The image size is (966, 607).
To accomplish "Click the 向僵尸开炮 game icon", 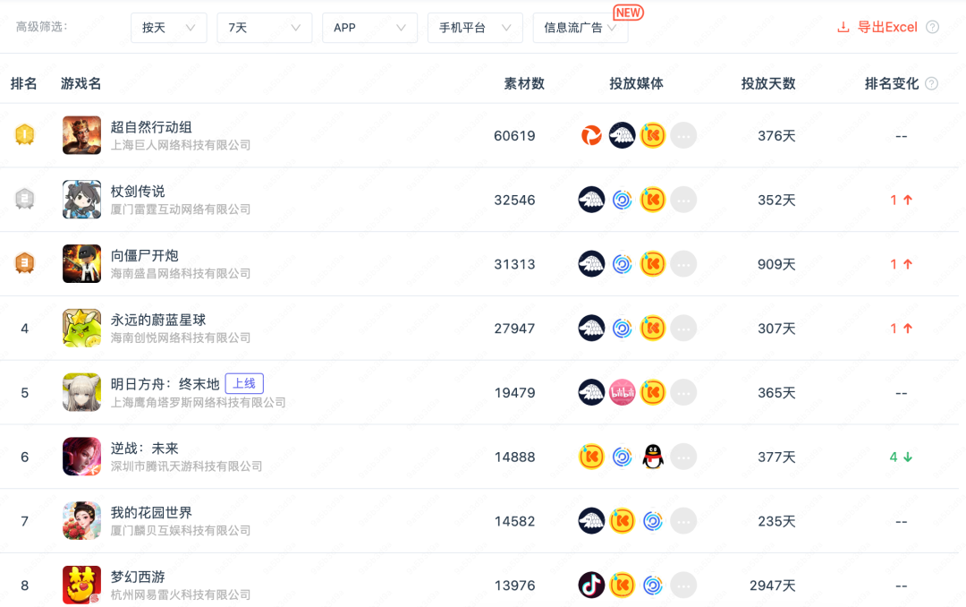I will coord(81,263).
